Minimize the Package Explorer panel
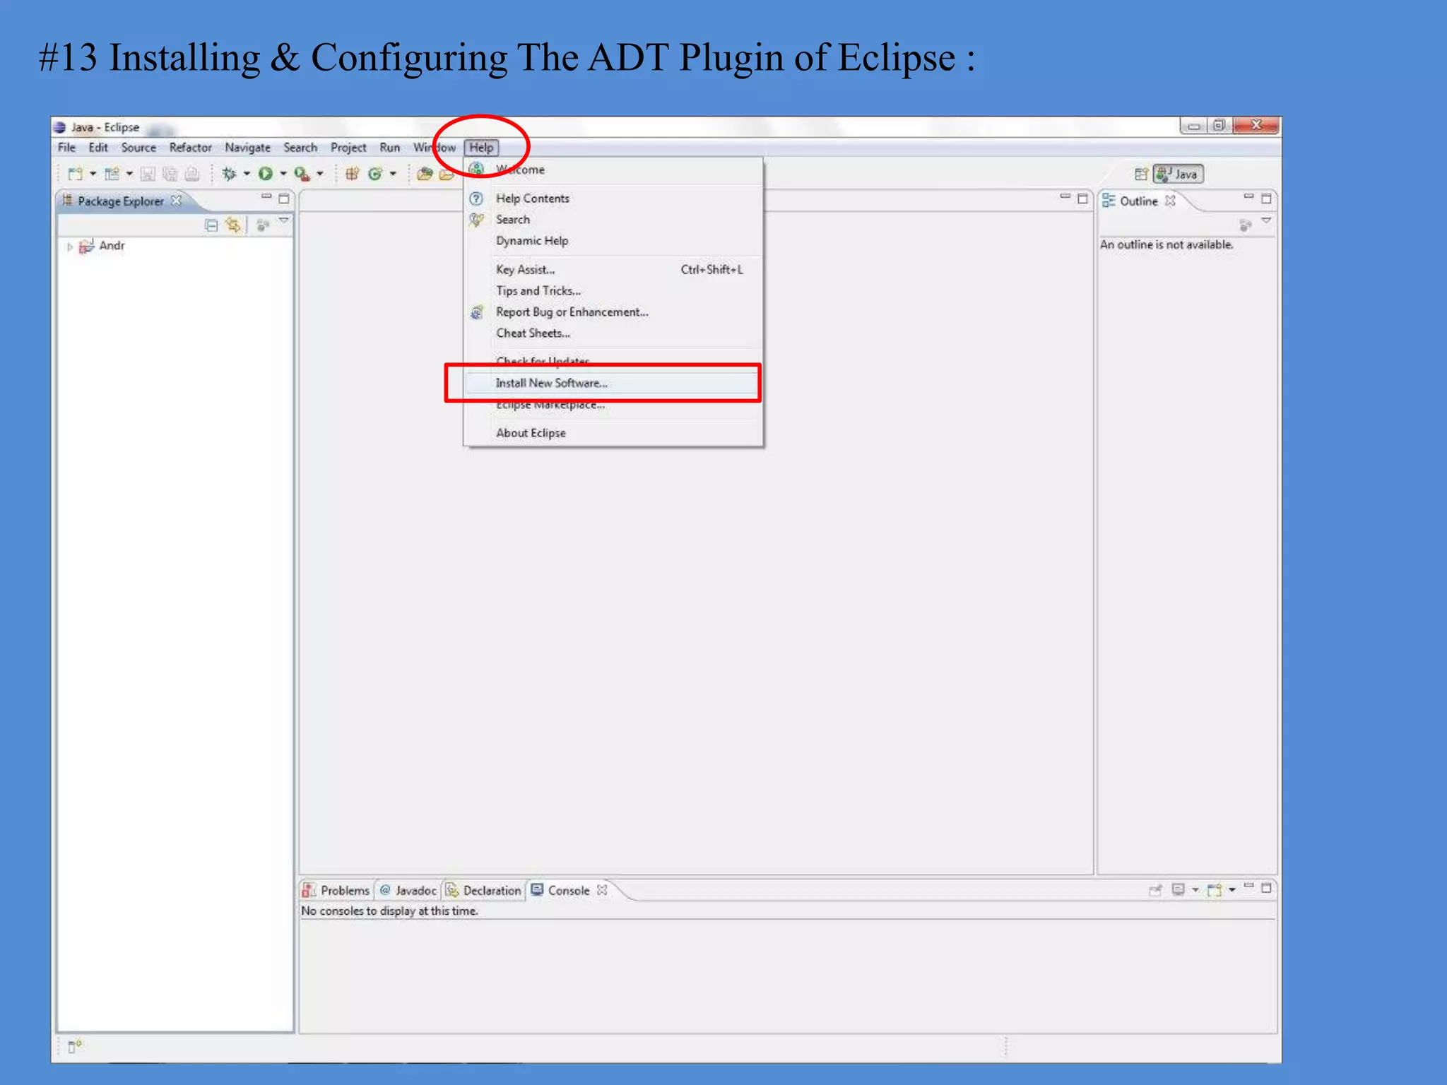This screenshot has width=1447, height=1085. (266, 198)
